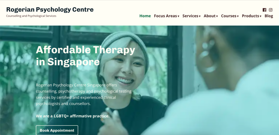Click the Rogerian Psychology Centre site title
The image size is (279, 135).
pyautogui.click(x=50, y=10)
